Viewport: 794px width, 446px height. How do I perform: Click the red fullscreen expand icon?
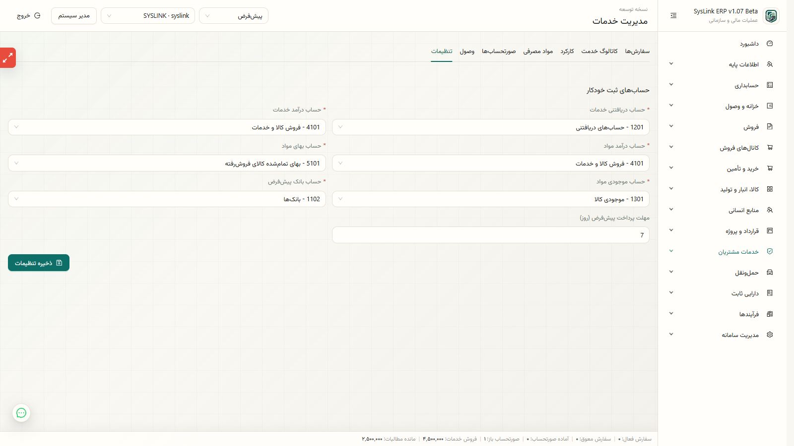pos(7,58)
